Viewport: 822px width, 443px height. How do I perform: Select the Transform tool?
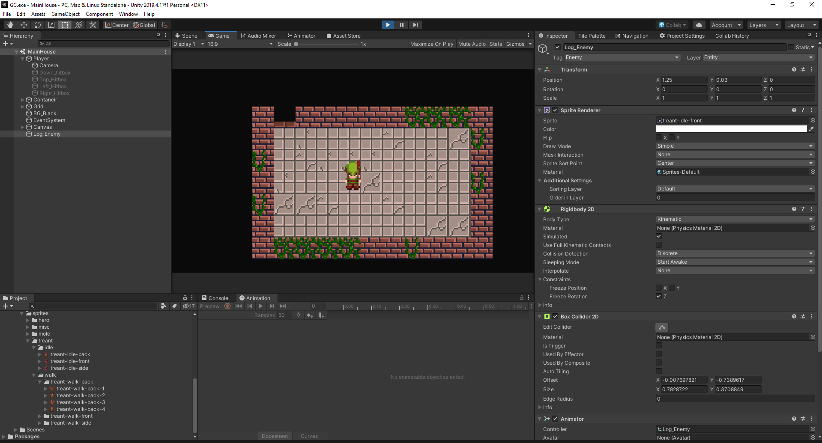79,25
